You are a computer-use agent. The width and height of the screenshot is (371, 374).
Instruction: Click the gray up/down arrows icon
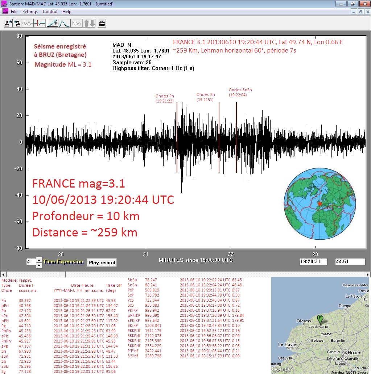tap(89, 23)
